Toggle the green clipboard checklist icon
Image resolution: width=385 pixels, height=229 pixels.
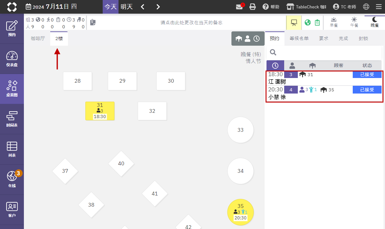click(317, 23)
